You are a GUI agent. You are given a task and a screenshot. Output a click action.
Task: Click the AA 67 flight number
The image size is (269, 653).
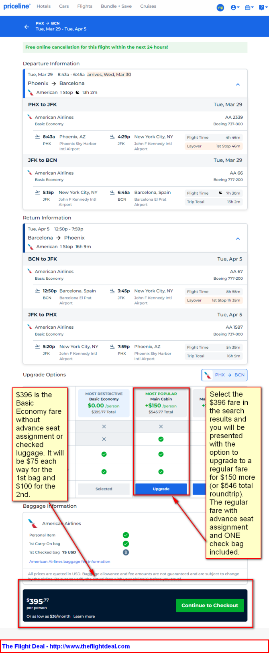pos(236,271)
